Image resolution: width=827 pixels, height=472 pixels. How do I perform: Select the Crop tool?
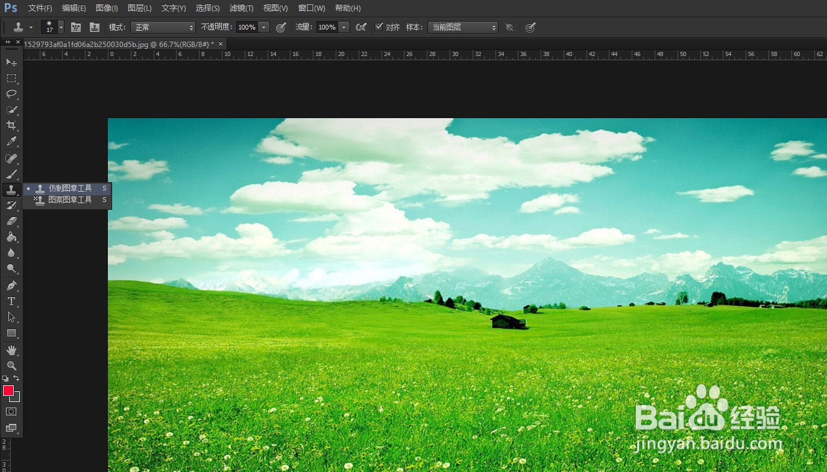tap(11, 125)
